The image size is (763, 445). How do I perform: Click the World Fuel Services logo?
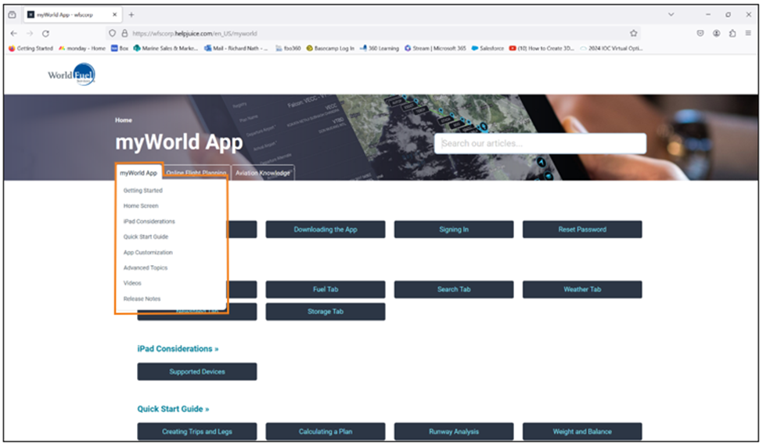71,74
